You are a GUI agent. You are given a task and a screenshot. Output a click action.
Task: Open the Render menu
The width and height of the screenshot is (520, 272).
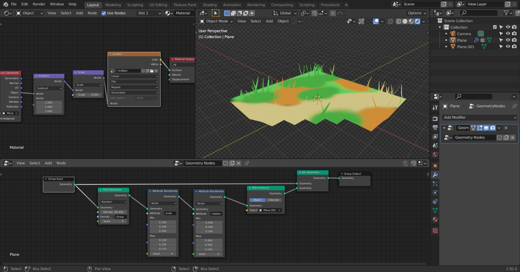pos(39,4)
